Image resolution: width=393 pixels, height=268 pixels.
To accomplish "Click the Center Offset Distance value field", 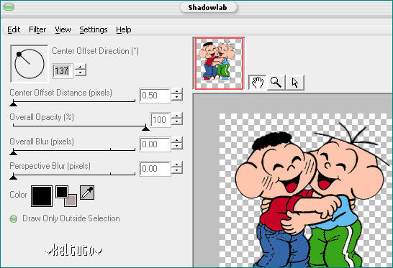I will 155,96.
